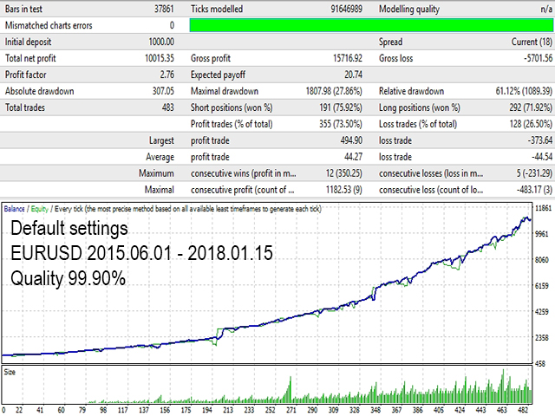Viewport: 555px width, 416px height.
Task: Click Loss trades 128 (26.50%) value
Action: [531, 124]
